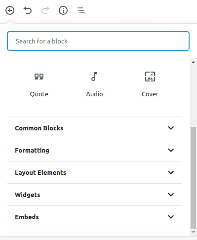Viewport: 197px width, 240px height.
Task: Open the content structure info icon
Action: pos(63,10)
